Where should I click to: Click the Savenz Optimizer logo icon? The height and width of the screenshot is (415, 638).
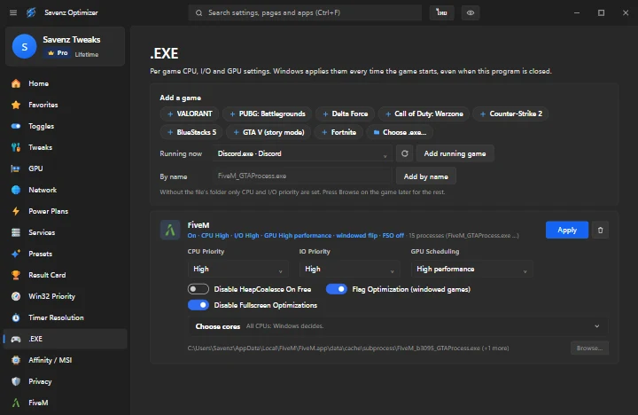click(x=31, y=12)
